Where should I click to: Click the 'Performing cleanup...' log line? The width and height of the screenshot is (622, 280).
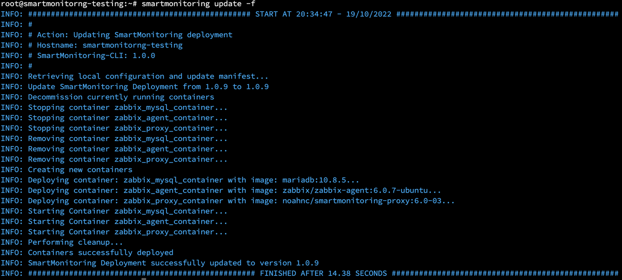75,242
